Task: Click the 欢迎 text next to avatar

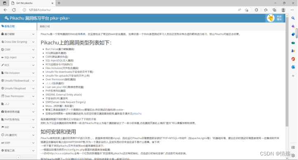Action: [279, 17]
